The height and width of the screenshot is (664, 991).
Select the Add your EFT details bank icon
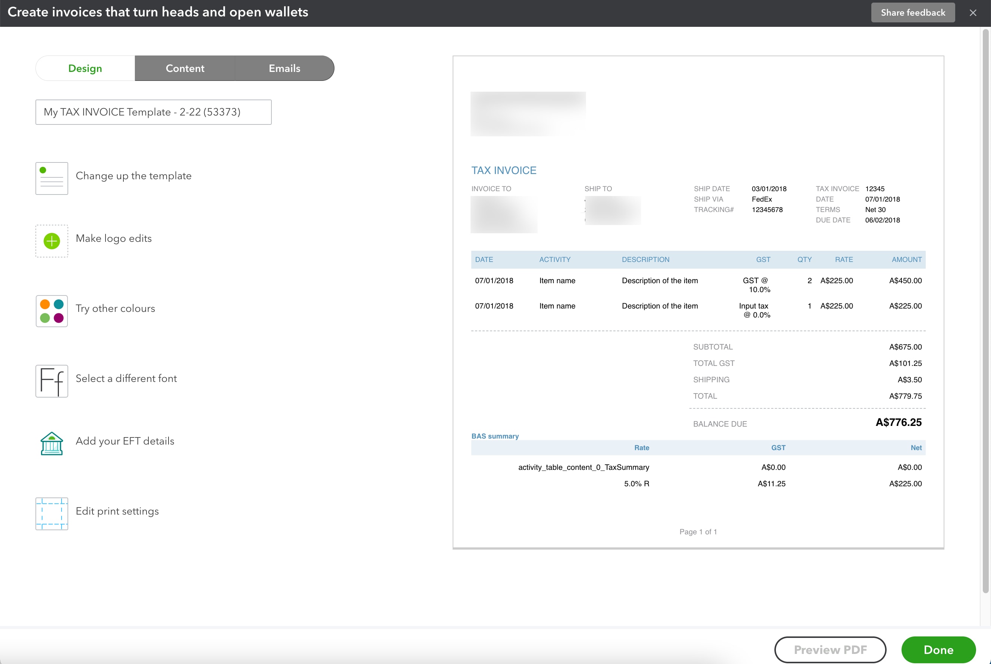pos(51,443)
